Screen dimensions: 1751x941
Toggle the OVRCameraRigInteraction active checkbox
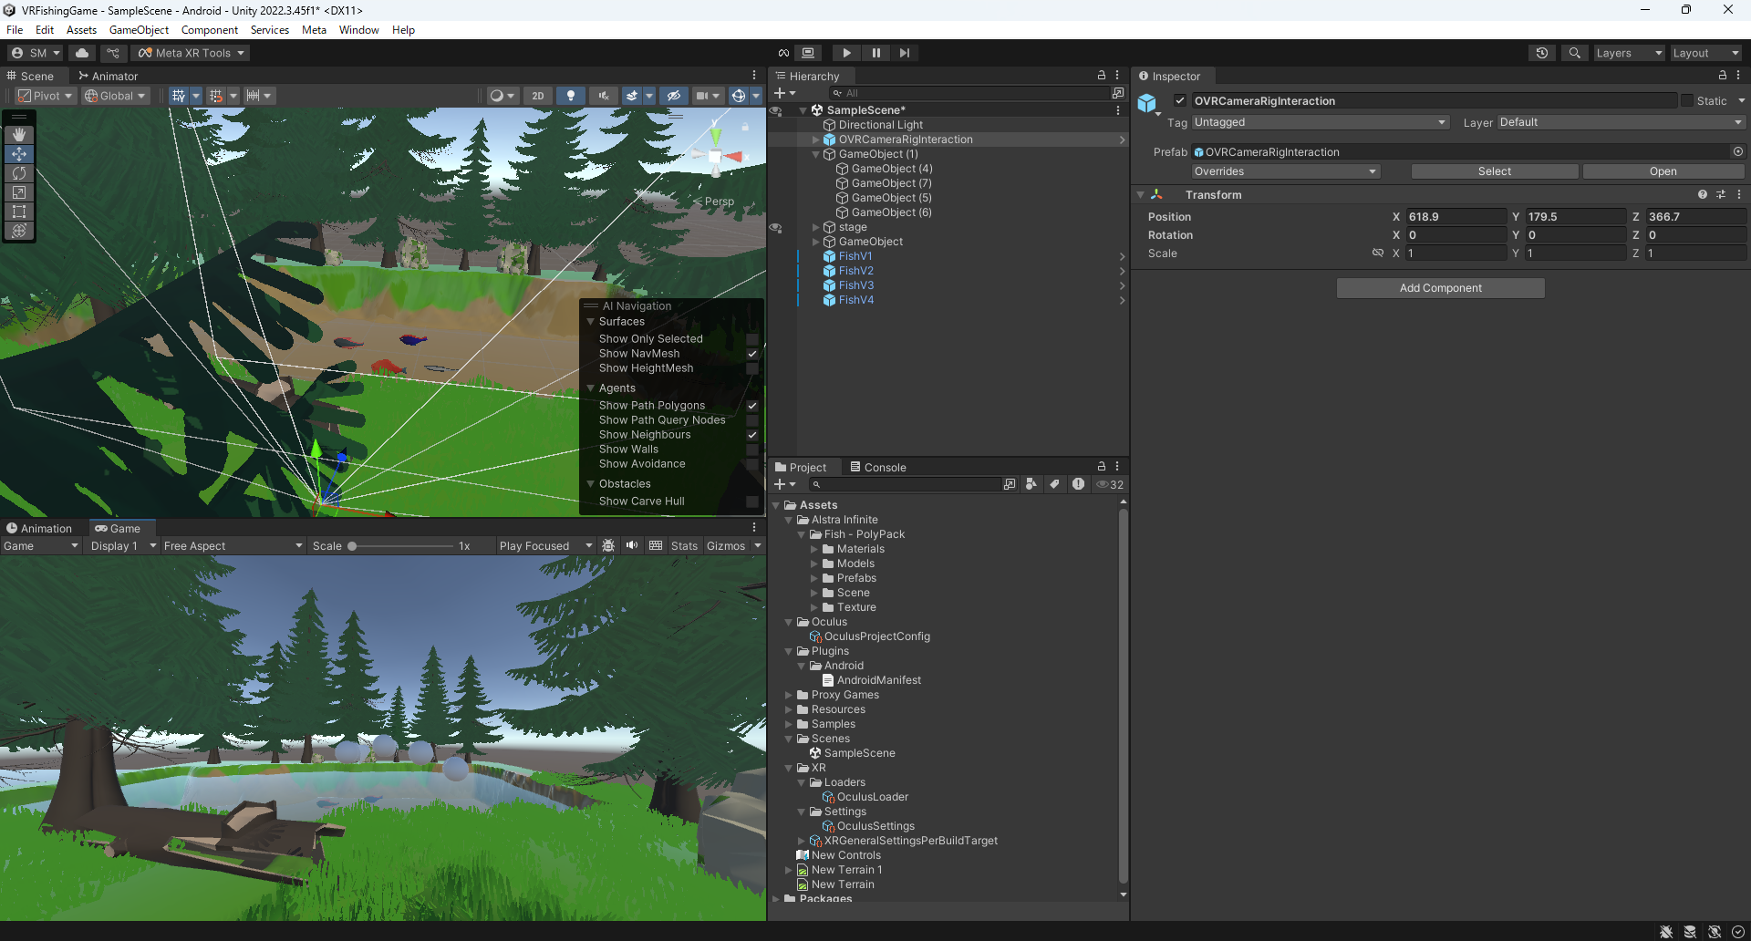tap(1180, 100)
